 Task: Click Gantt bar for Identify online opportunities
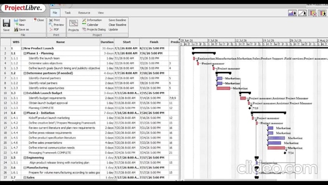pos(223,88)
